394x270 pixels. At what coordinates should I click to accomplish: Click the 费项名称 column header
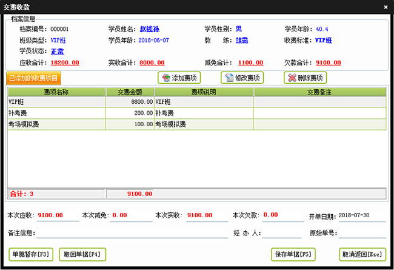56,92
